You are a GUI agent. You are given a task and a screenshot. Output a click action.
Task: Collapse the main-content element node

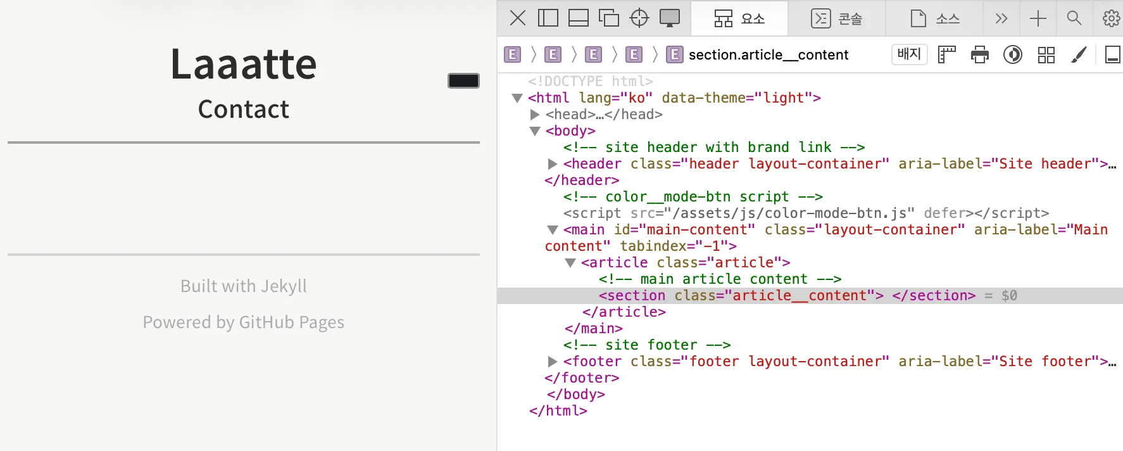pyautogui.click(x=553, y=230)
